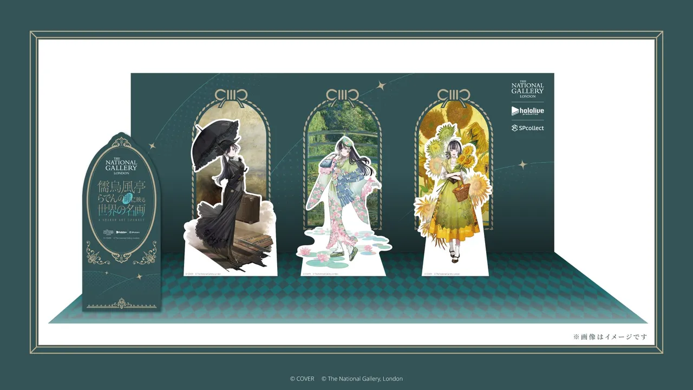Click the black frilled parasol
Viewport: 693px width, 390px height.
tap(215, 145)
